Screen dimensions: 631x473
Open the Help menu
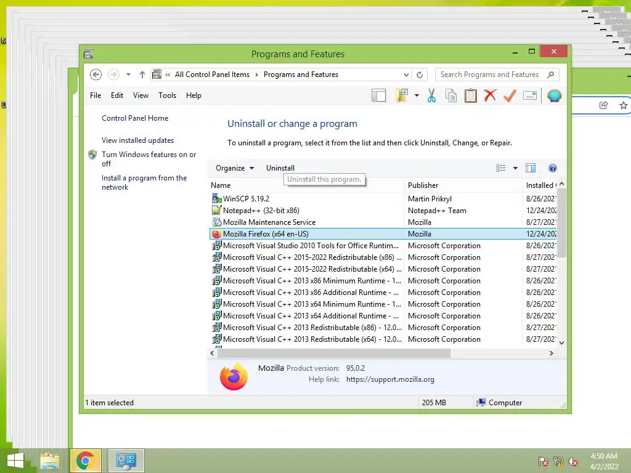click(193, 95)
